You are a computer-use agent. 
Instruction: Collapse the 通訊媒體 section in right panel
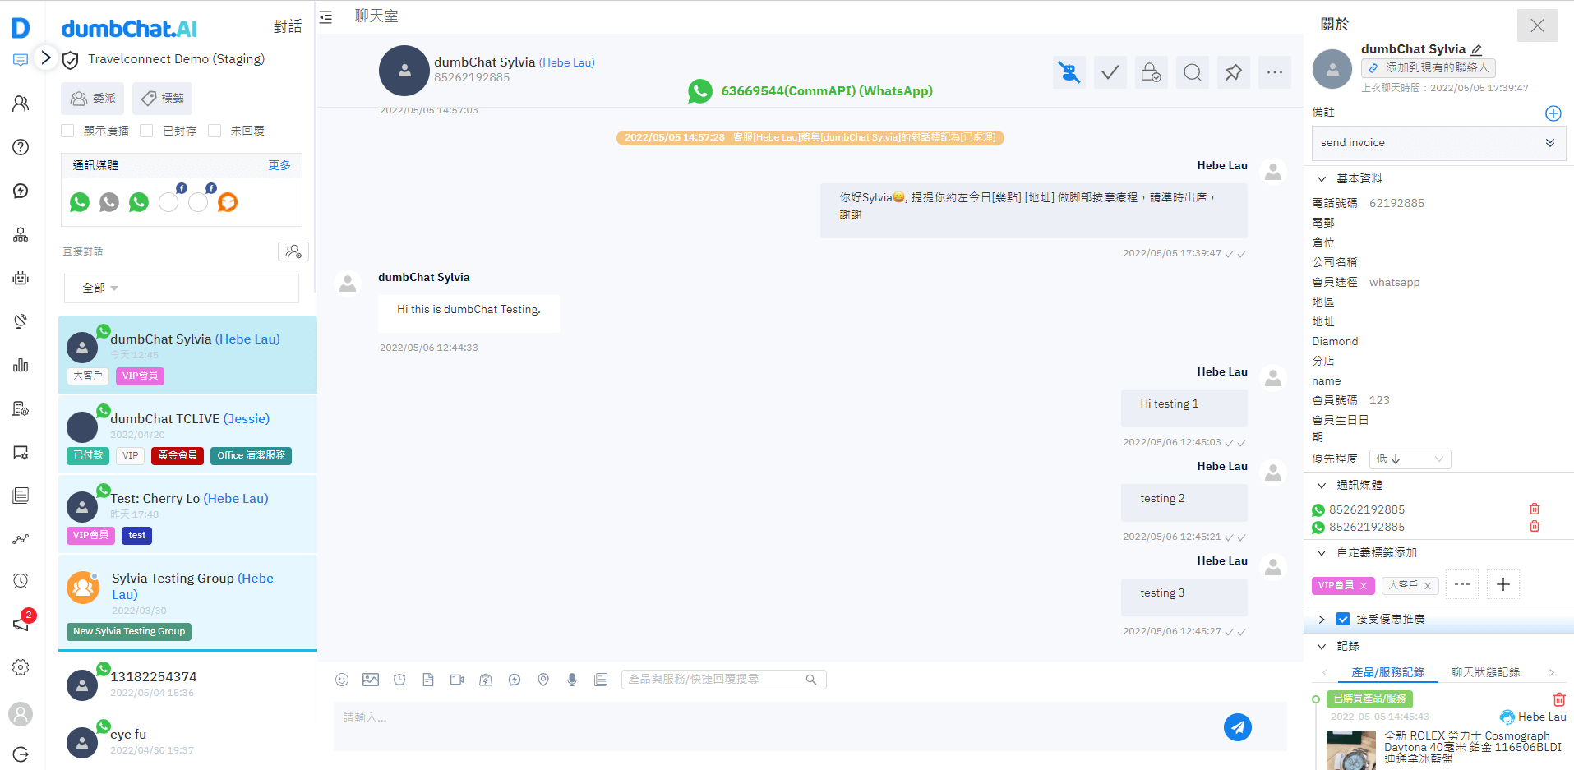click(x=1322, y=485)
